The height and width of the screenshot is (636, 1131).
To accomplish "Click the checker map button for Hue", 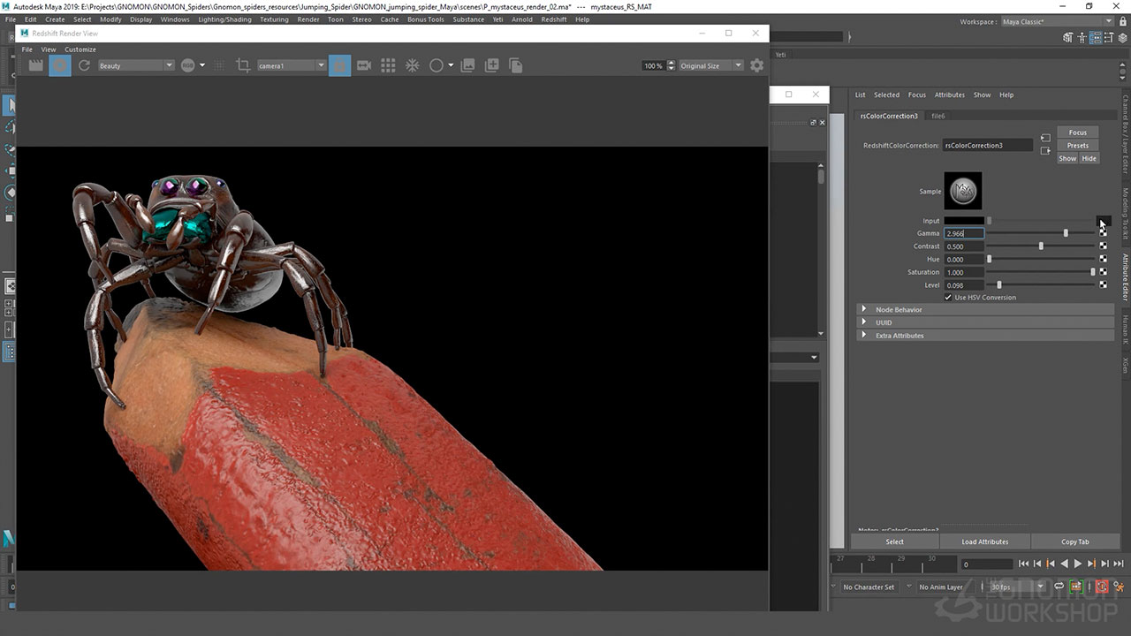I will click(x=1103, y=259).
